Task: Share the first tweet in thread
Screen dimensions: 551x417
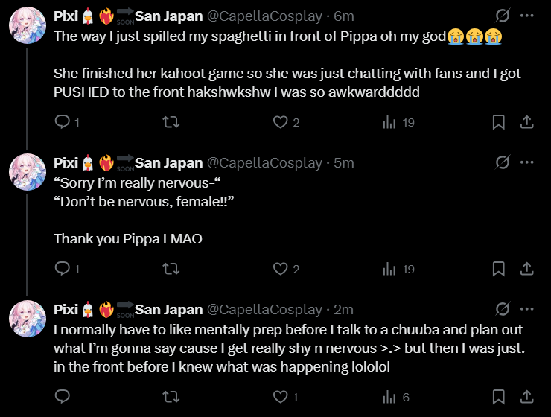Action: pos(525,122)
